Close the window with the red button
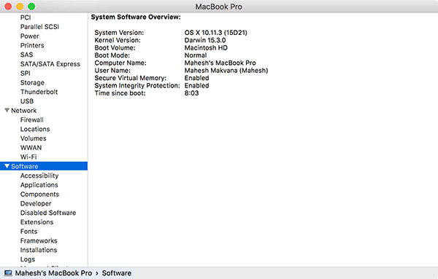 coord(8,7)
